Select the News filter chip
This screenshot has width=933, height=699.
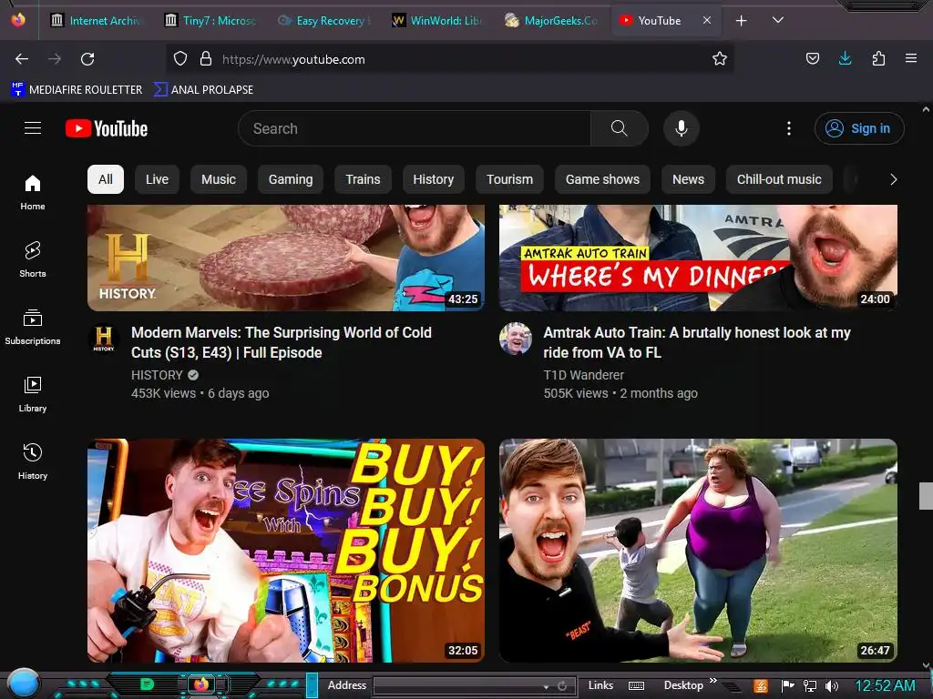coord(688,179)
